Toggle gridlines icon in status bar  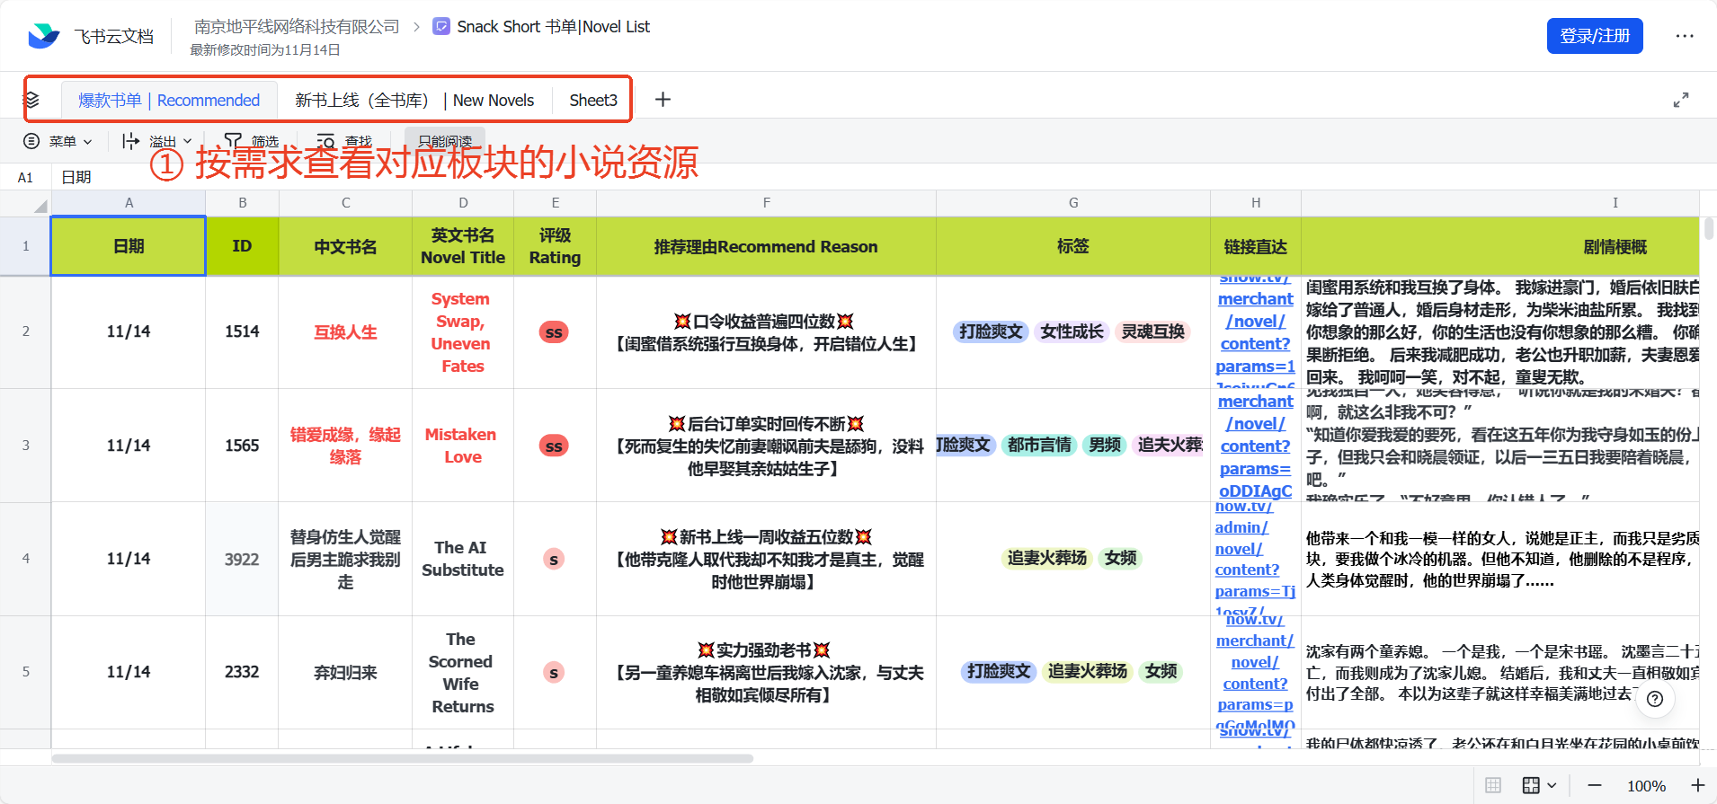1493,785
